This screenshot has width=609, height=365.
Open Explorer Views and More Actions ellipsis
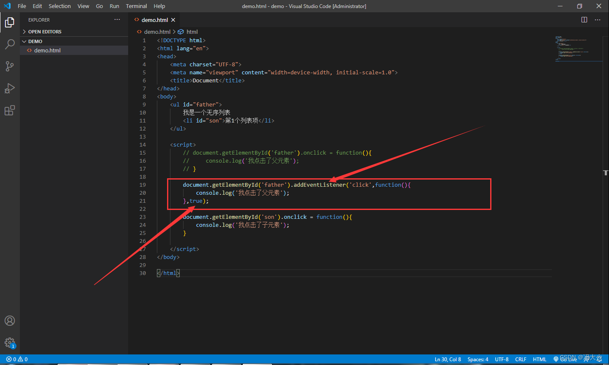tap(117, 20)
